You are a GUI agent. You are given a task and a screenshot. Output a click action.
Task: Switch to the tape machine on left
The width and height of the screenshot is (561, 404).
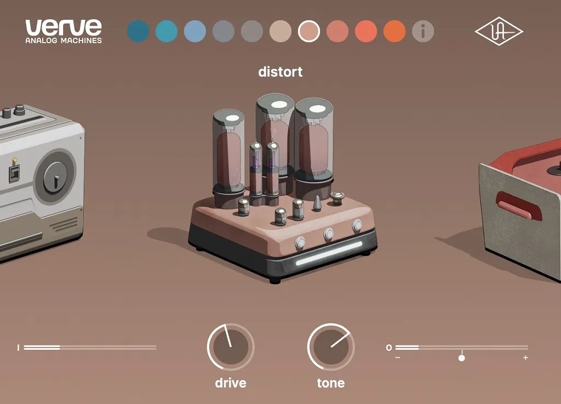38,181
